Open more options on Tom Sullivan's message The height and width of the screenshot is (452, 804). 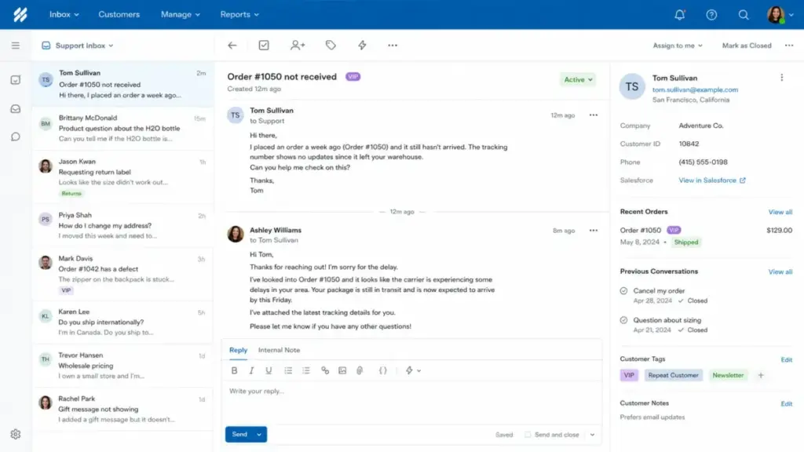click(x=594, y=115)
